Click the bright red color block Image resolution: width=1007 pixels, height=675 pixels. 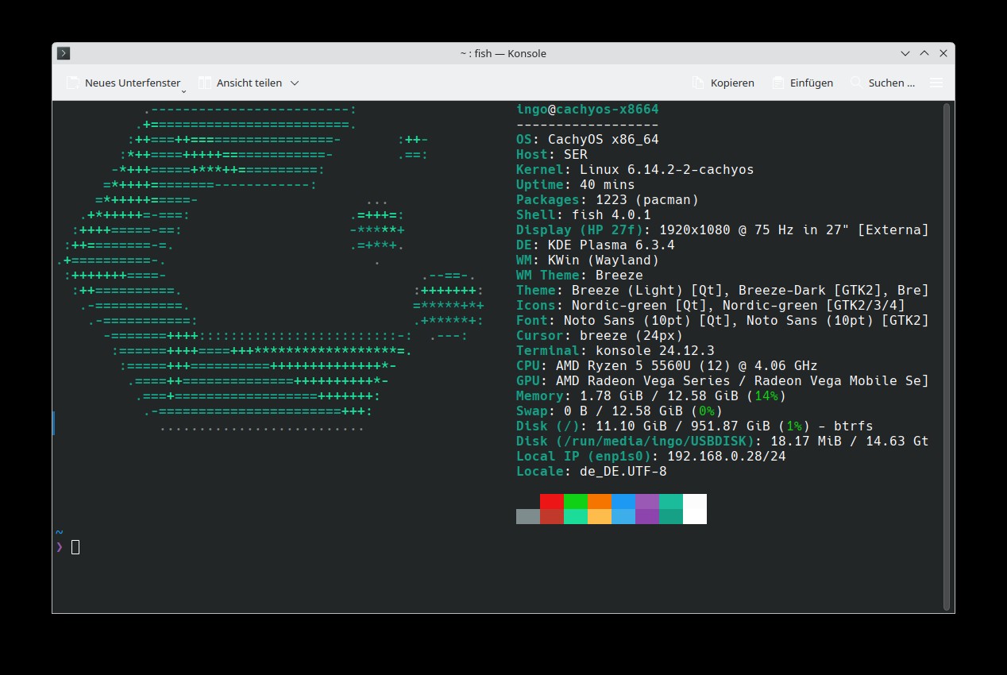[552, 502]
